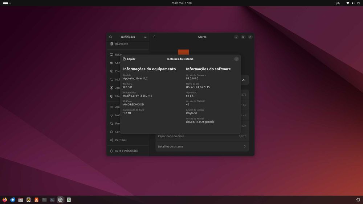Expand the Detalhes do sistema row chevron
The image size is (363, 204).
(245, 146)
